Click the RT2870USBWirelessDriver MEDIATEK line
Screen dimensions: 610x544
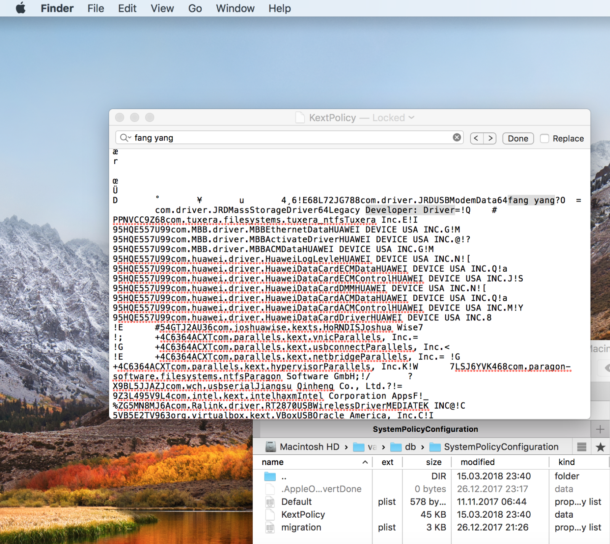[x=289, y=406]
